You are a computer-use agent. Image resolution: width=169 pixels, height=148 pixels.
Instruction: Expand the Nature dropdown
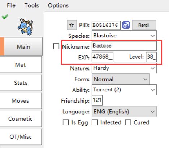(x=124, y=68)
